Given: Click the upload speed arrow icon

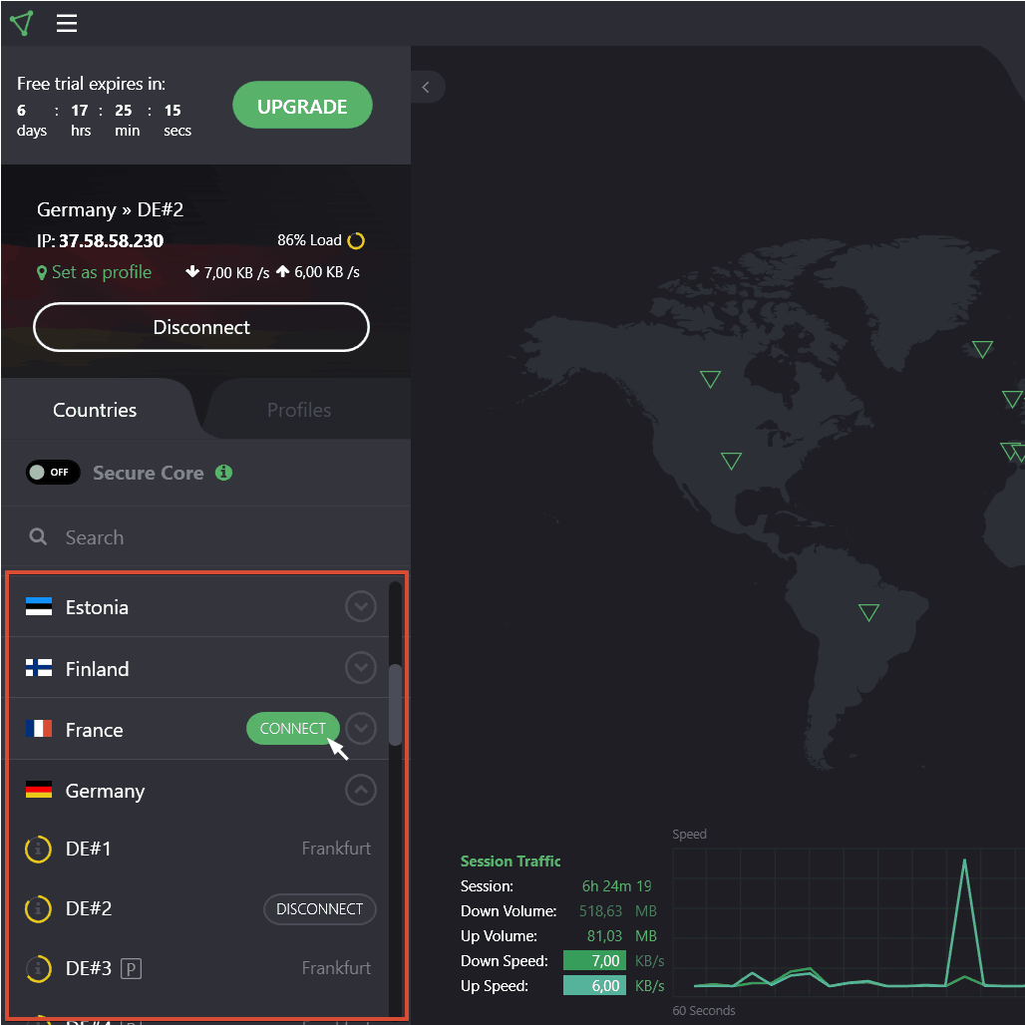Looking at the screenshot, I should click(282, 271).
